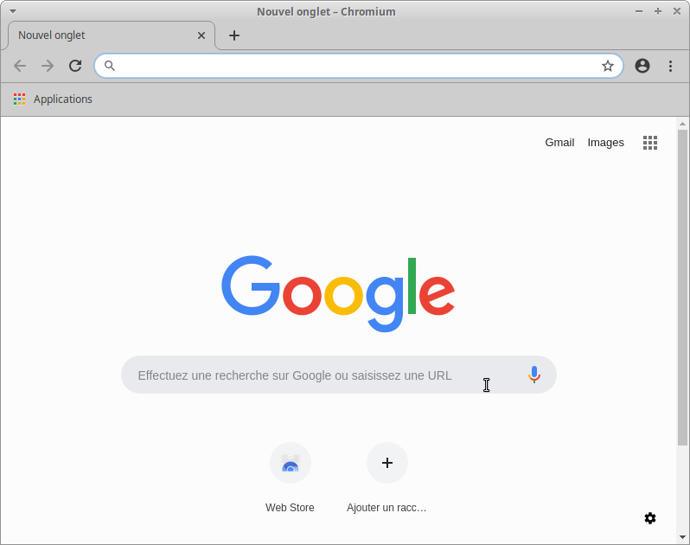Open Applications bookmark shortcut
The image size is (690, 545).
(x=54, y=99)
